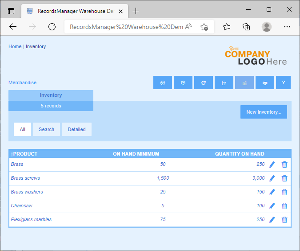This screenshot has width=300, height=251.
Task: Click the settings gear toolbar button
Action: pyautogui.click(x=183, y=83)
